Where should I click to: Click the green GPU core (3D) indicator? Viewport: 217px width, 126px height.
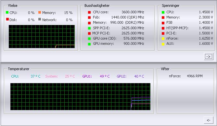coord(89,39)
